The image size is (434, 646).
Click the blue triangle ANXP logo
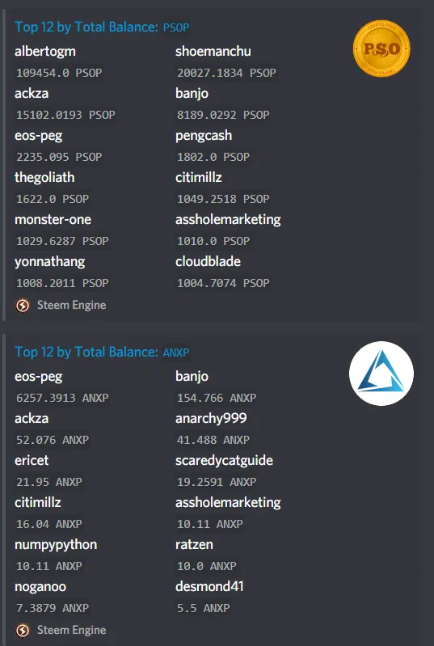point(381,374)
